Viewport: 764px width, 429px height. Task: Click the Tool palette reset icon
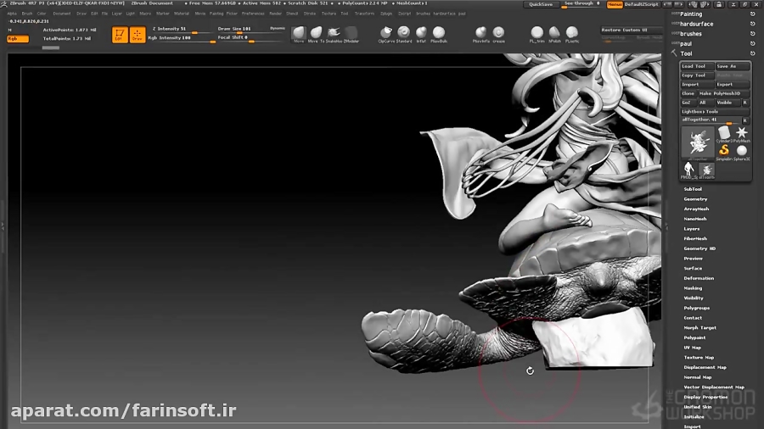(752, 53)
